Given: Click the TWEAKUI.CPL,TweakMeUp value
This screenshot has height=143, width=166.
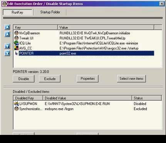Looking at the screenshot, I should [92, 38].
